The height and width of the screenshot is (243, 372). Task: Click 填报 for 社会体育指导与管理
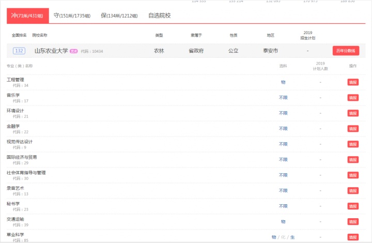[353, 175]
